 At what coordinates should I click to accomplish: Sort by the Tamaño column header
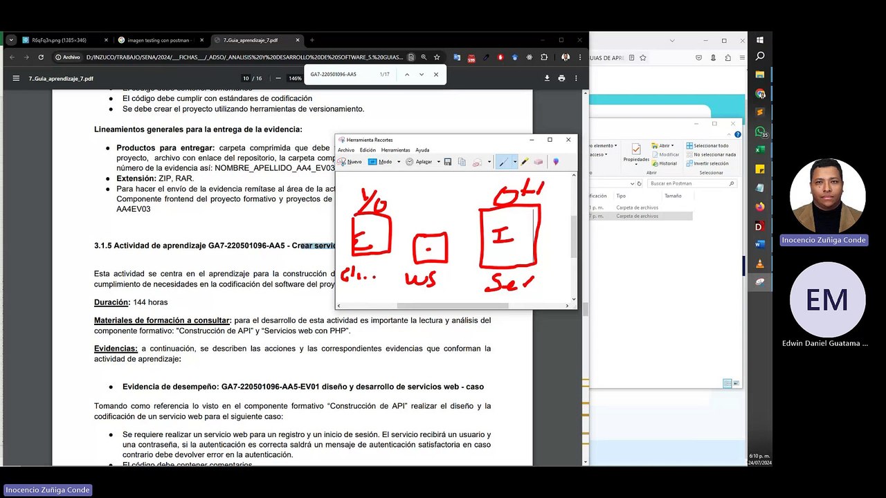673,196
